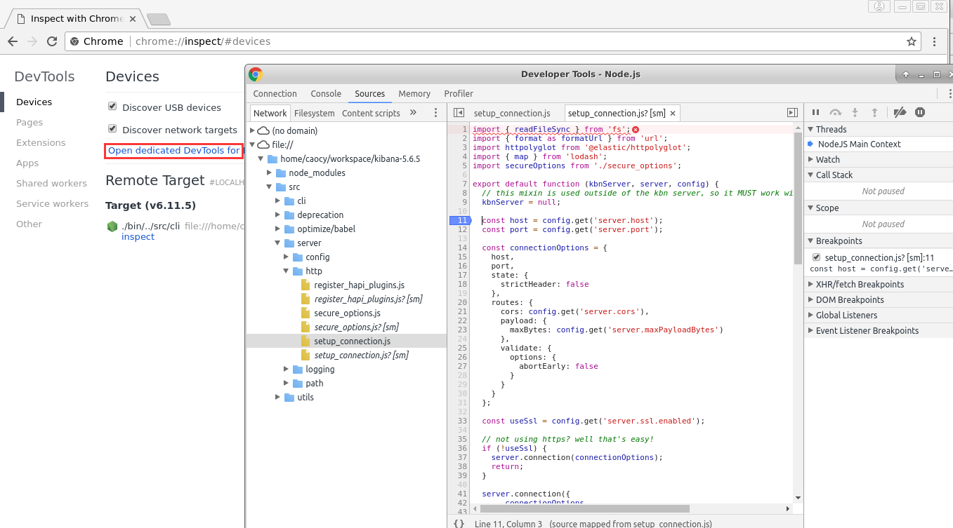The image size is (953, 528).
Task: Go back in Chrome browser
Action: point(13,41)
